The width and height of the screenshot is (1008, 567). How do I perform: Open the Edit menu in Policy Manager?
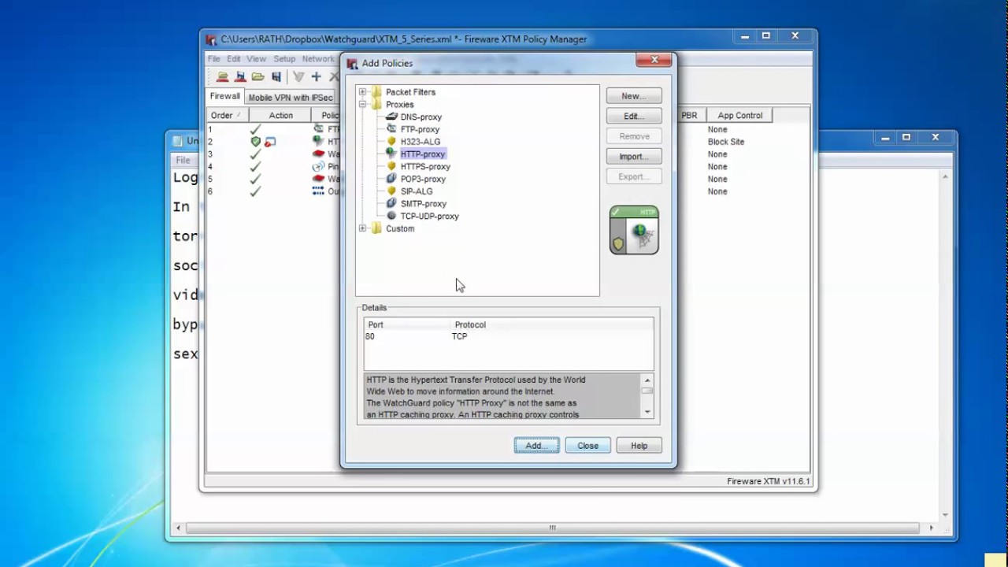(234, 59)
